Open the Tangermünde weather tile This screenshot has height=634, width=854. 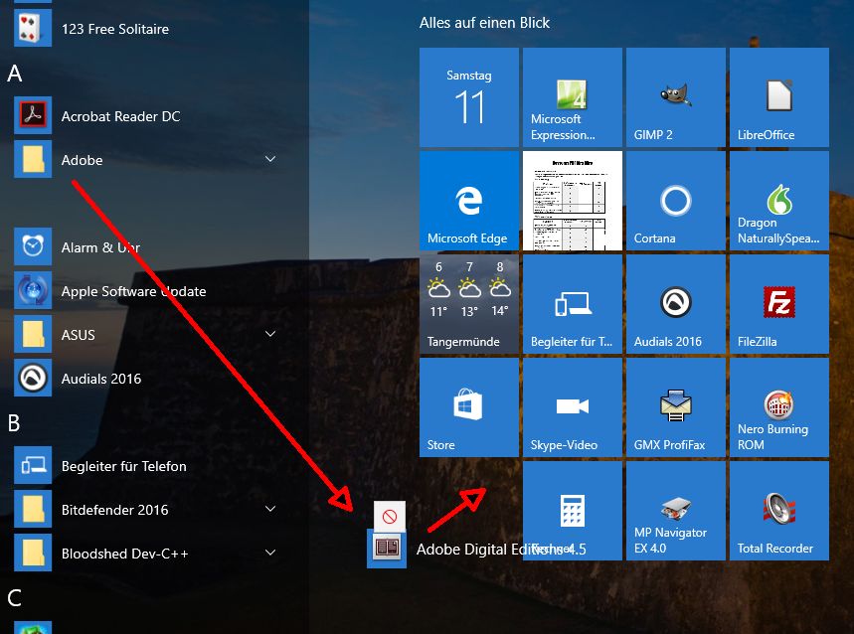[x=469, y=304]
